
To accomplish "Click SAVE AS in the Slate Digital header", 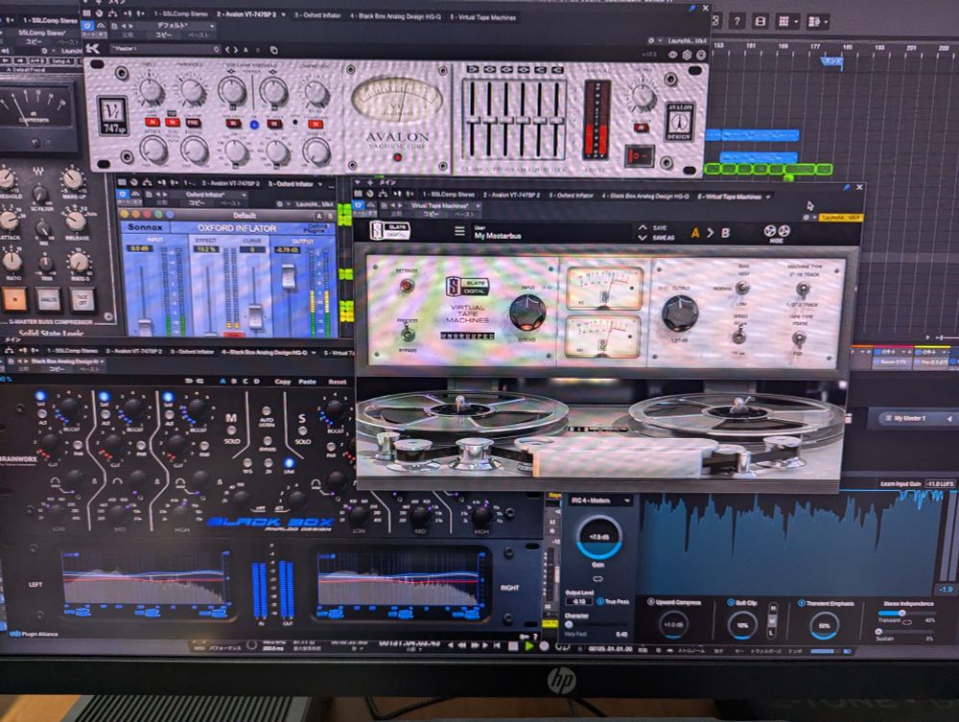I will click(x=663, y=238).
